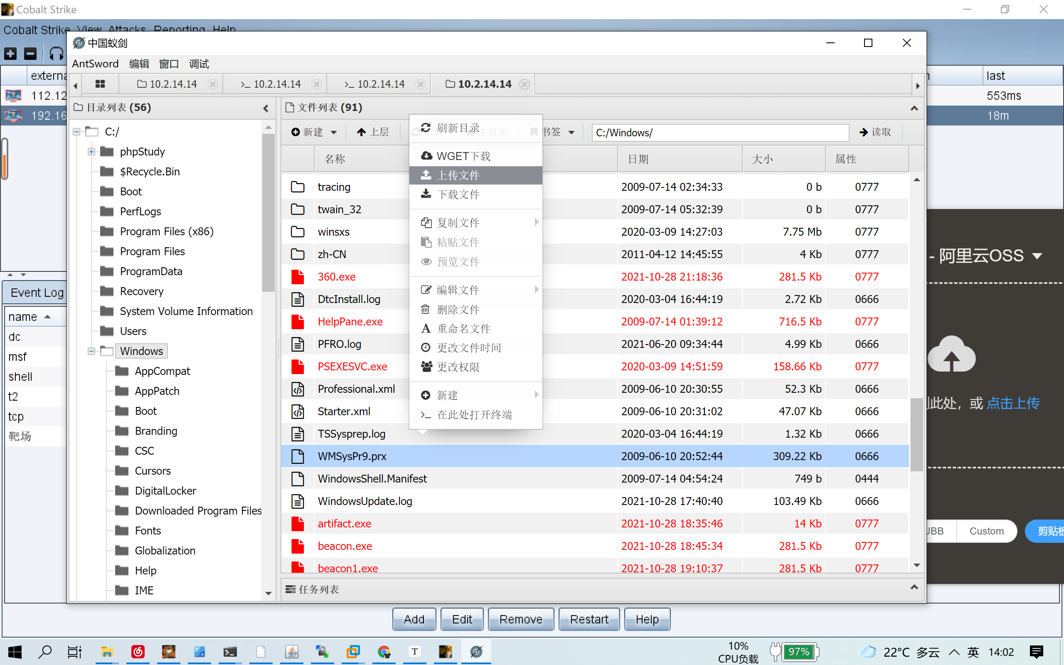Click the DtcInstall.log text file icon

(298, 299)
